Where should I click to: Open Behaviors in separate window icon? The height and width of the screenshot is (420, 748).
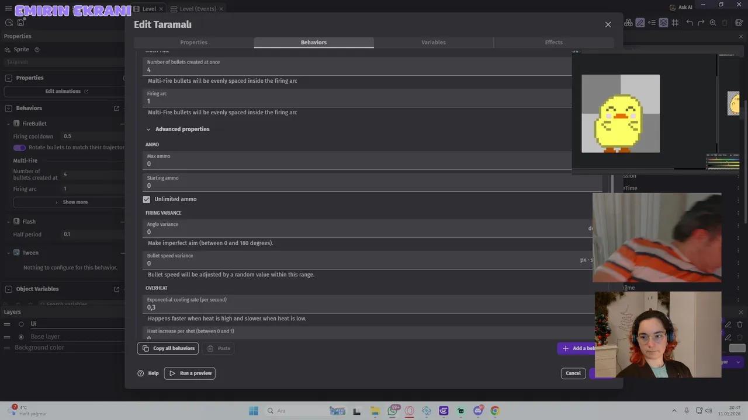[116, 108]
